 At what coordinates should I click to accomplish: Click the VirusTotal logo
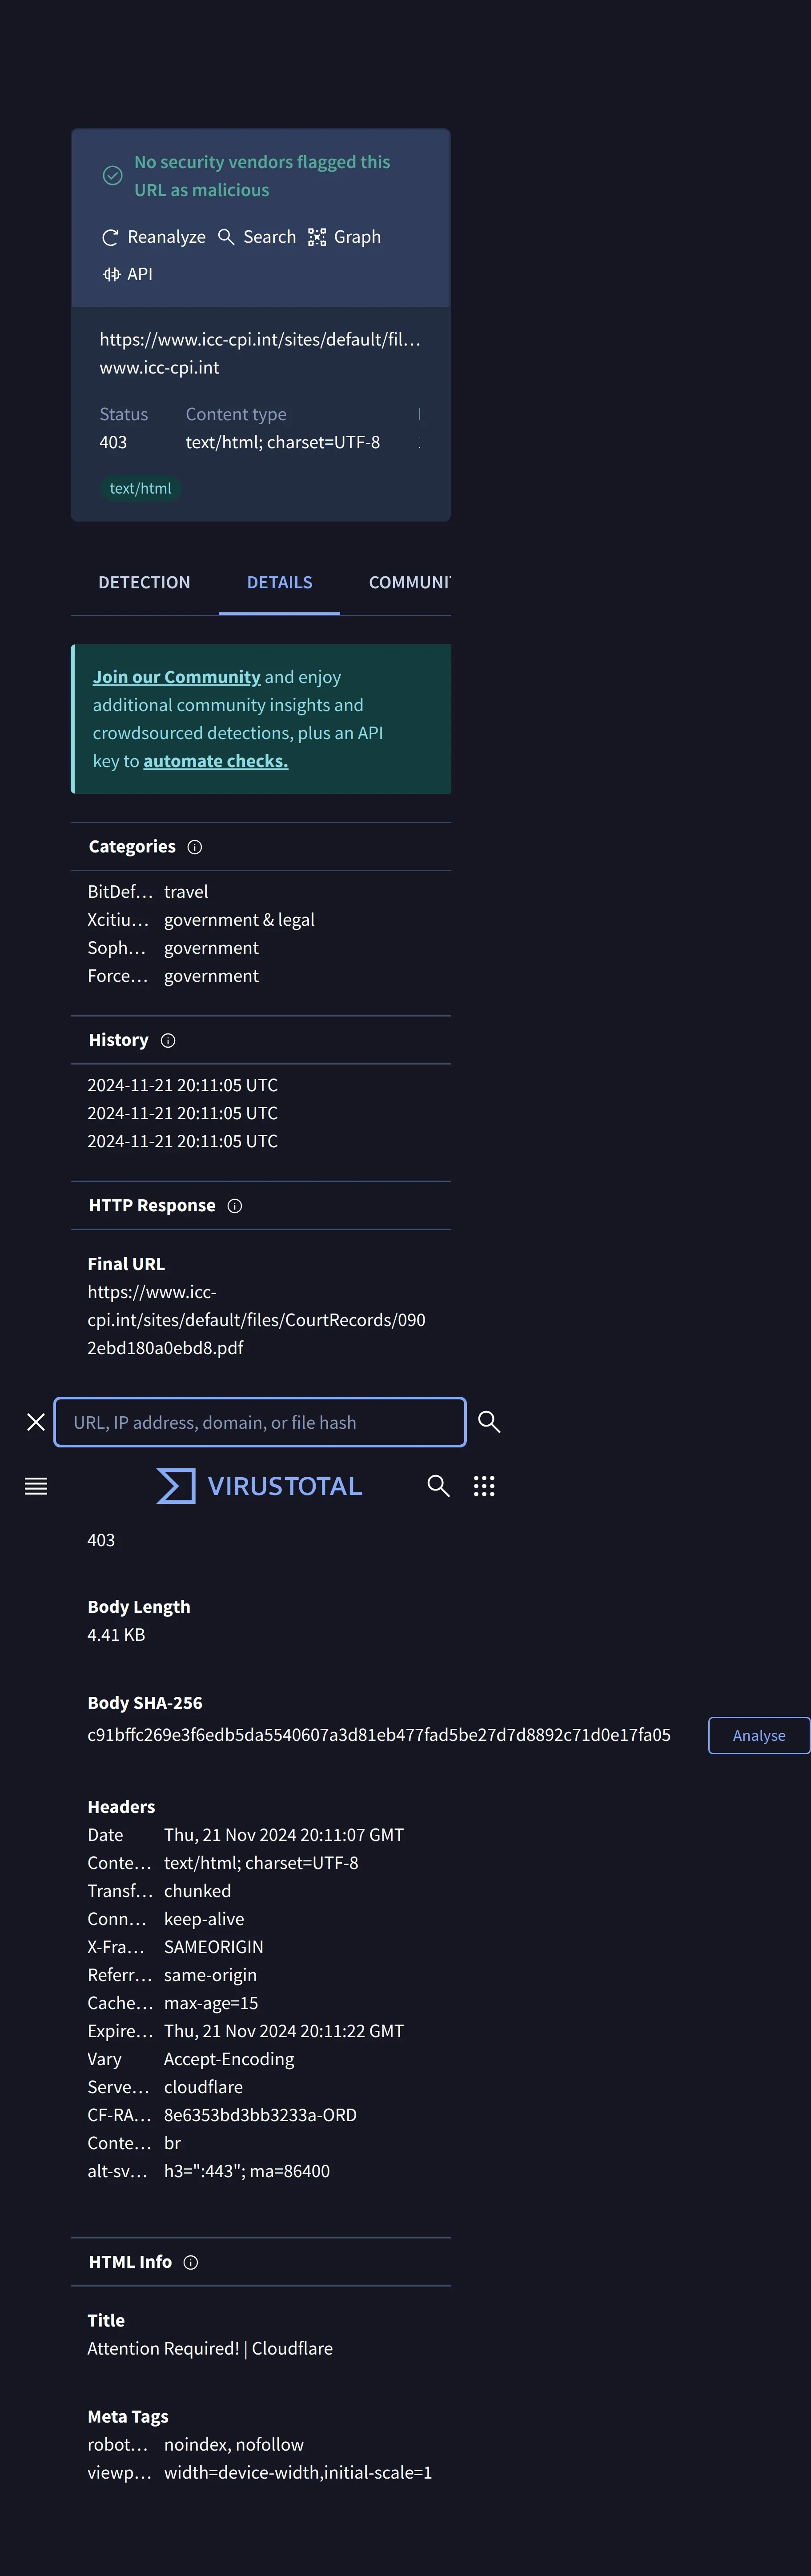click(x=260, y=1486)
